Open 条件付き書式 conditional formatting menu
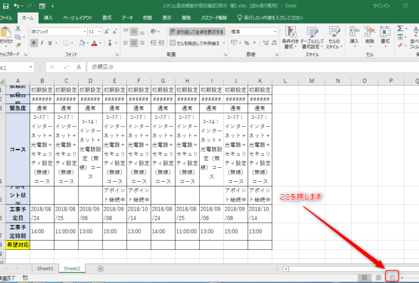Screen dimensions: 419x283 tap(290, 38)
